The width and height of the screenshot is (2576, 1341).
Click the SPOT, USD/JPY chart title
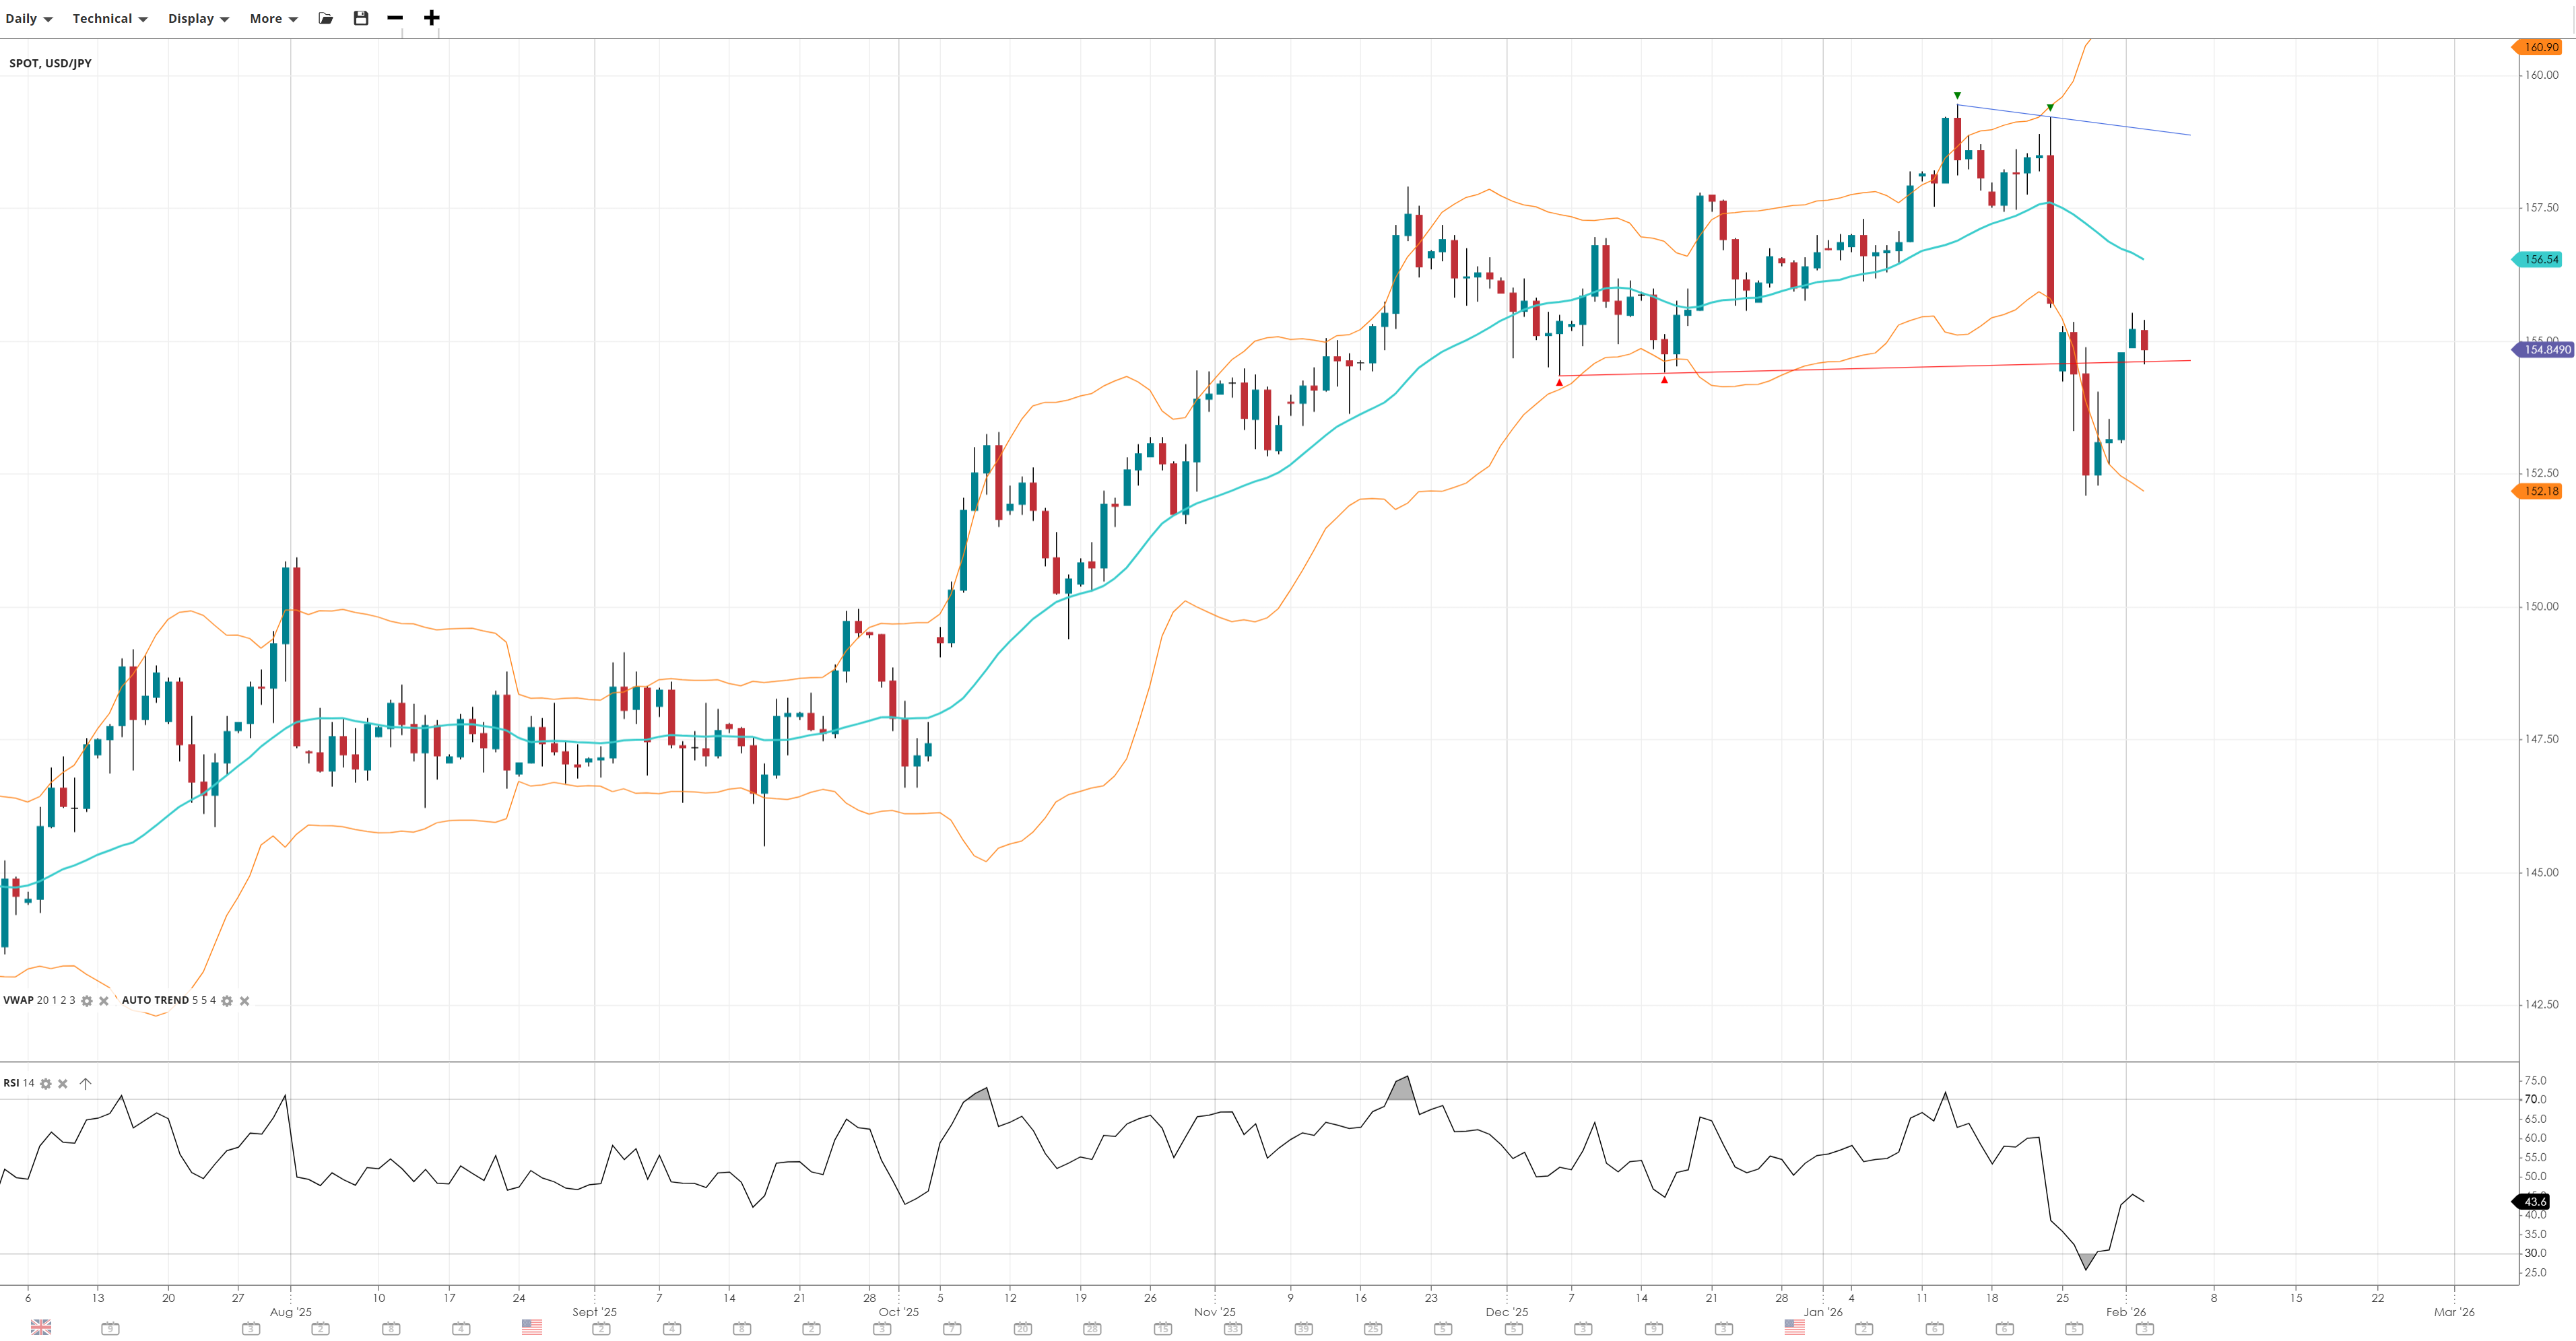point(50,63)
